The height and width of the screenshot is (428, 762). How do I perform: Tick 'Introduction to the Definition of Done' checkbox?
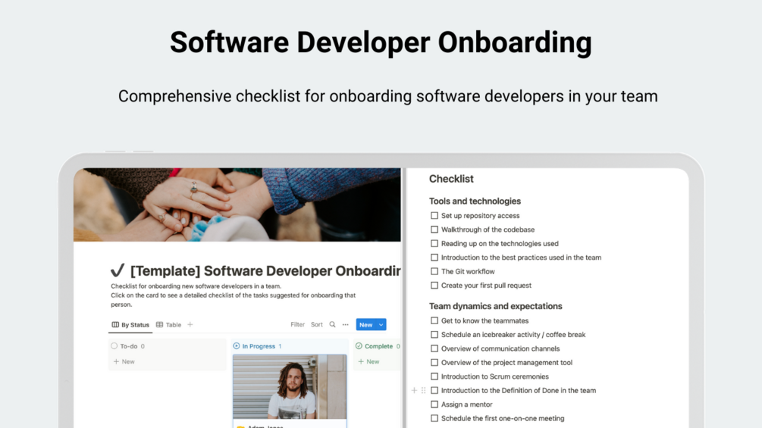[434, 390]
